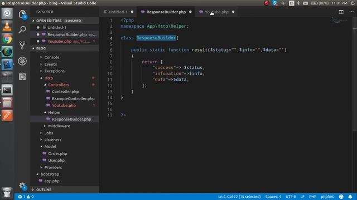Change line ending via LF status item
This screenshot has height=200, width=357.
302,197
